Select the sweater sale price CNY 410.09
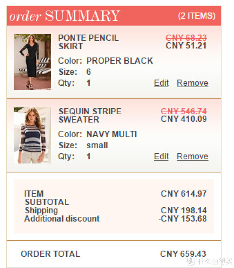Screen dimensions: 234x268 click(x=184, y=119)
